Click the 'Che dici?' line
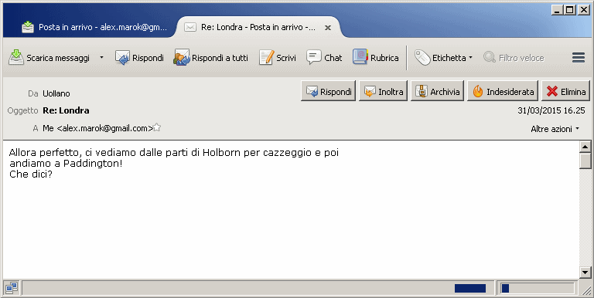This screenshot has height=298, width=594. pyautogui.click(x=31, y=174)
